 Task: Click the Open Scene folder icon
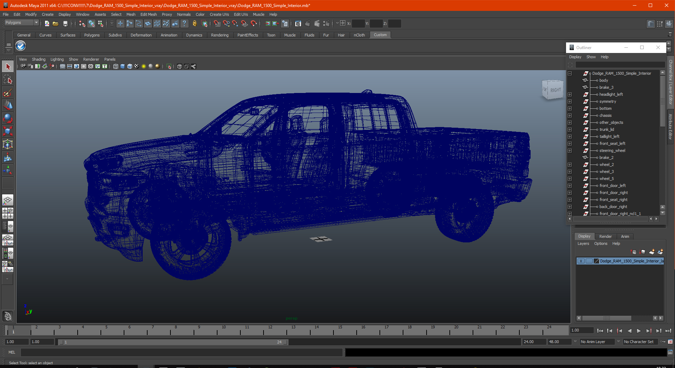(x=56, y=24)
